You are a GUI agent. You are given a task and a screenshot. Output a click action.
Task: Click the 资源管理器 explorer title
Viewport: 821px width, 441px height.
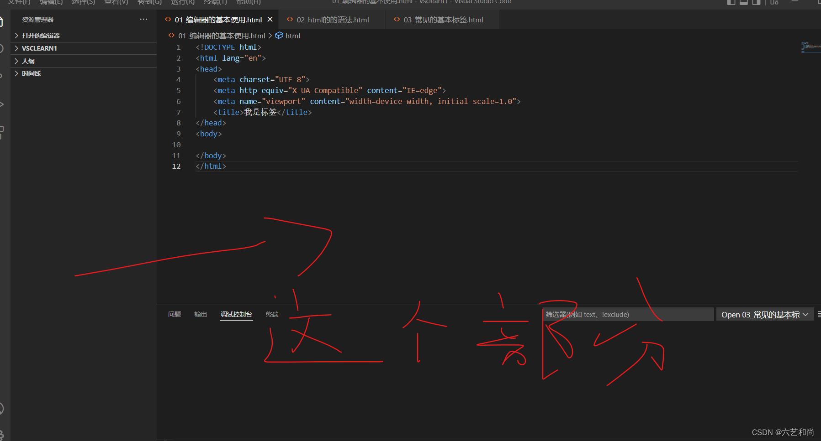point(37,20)
